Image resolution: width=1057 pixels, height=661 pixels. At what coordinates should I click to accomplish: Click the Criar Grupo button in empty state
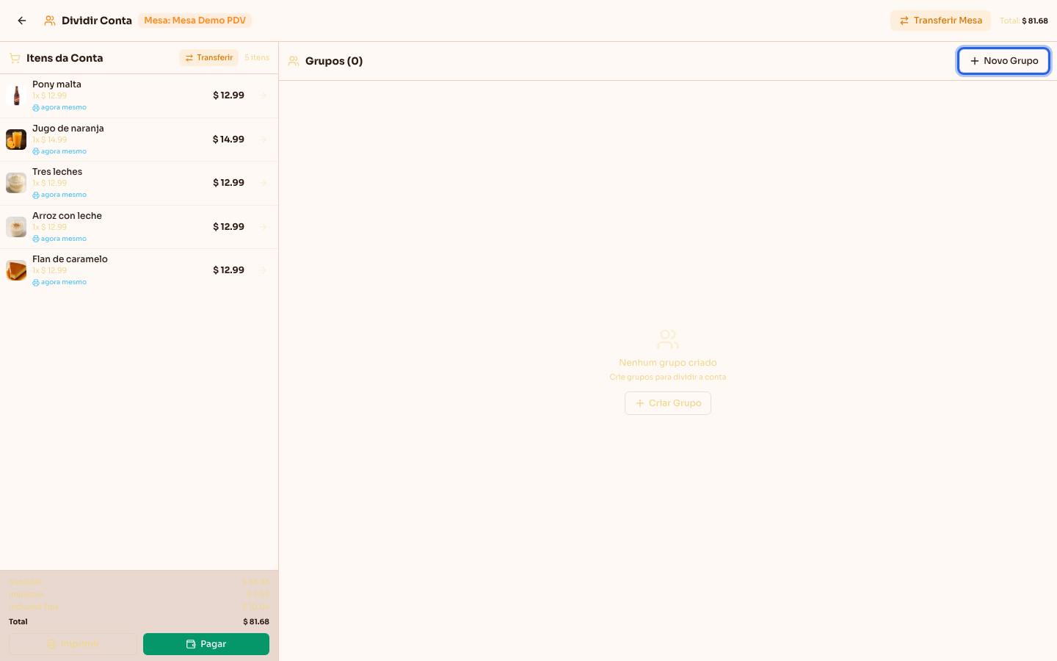(x=668, y=403)
